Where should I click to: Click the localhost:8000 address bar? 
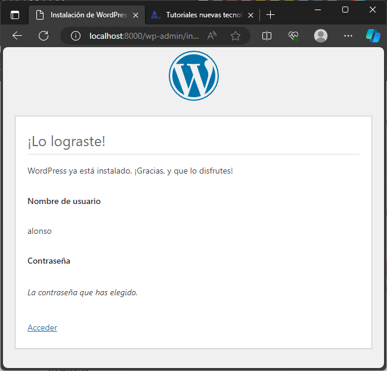pyautogui.click(x=144, y=36)
